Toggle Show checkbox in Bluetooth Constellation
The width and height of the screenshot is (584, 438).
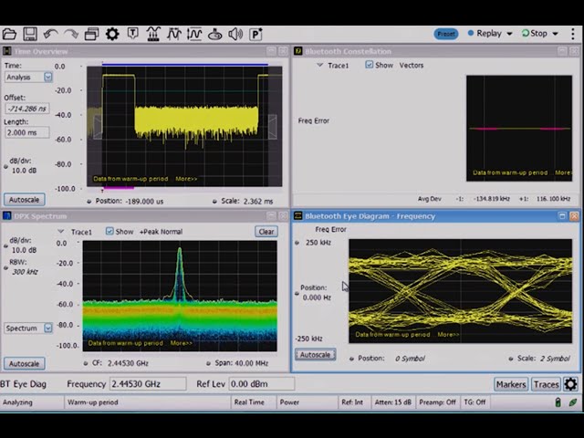370,66
